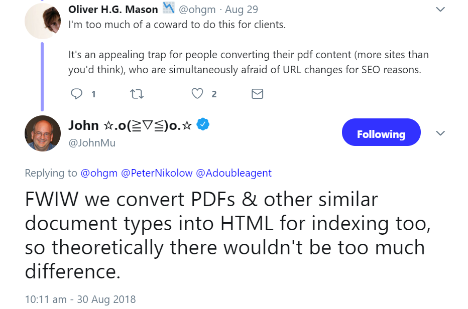The width and height of the screenshot is (468, 309).
Task: Open the @PeterNikolow mention link
Action: (x=156, y=173)
